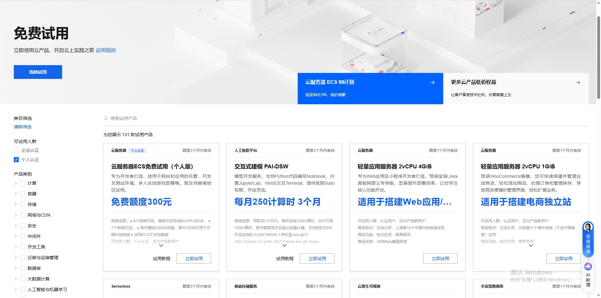
Task: Check the 人工智能与机器学习 category checkbox
Action: point(23,290)
